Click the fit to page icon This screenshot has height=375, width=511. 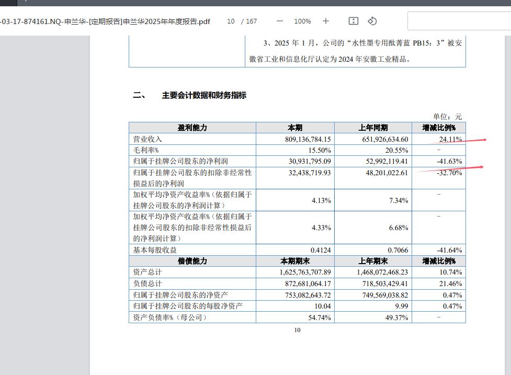click(353, 21)
